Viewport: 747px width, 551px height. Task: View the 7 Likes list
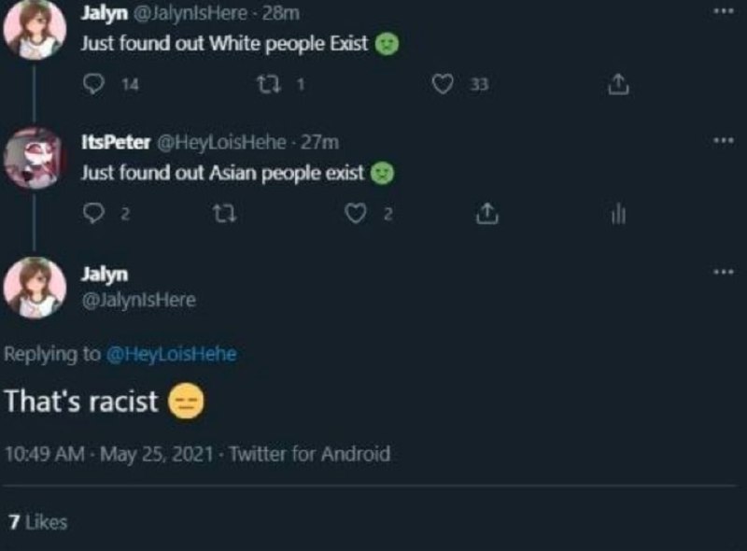pyautogui.click(x=38, y=522)
